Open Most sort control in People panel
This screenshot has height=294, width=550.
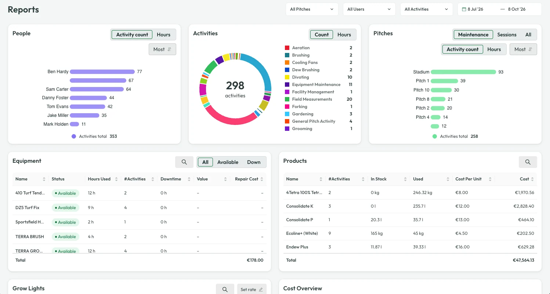click(x=162, y=49)
